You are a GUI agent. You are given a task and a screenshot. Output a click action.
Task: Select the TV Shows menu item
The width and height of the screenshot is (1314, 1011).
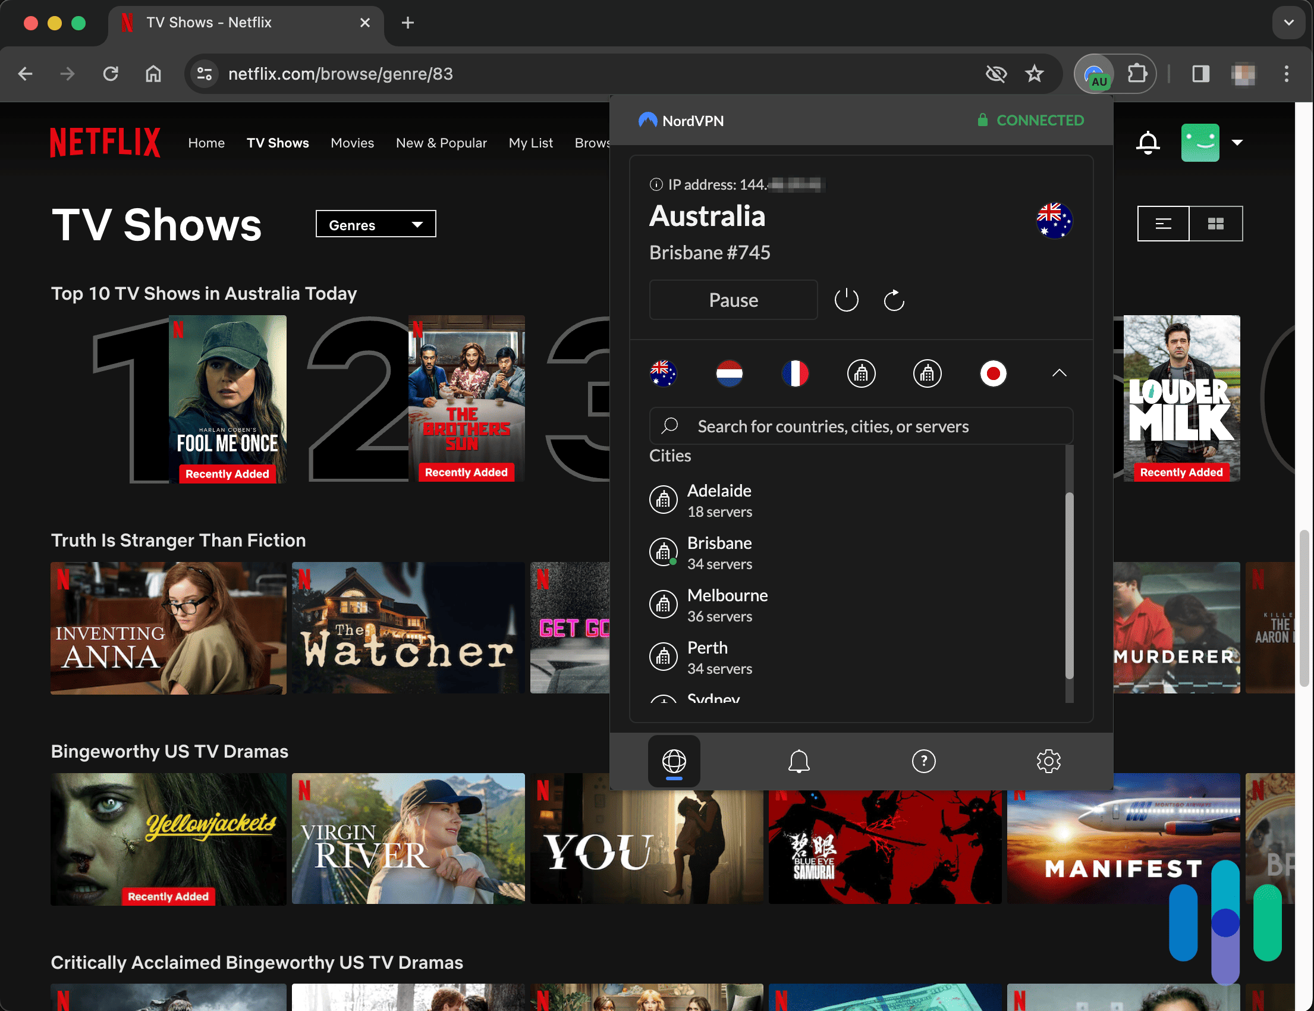tap(277, 140)
